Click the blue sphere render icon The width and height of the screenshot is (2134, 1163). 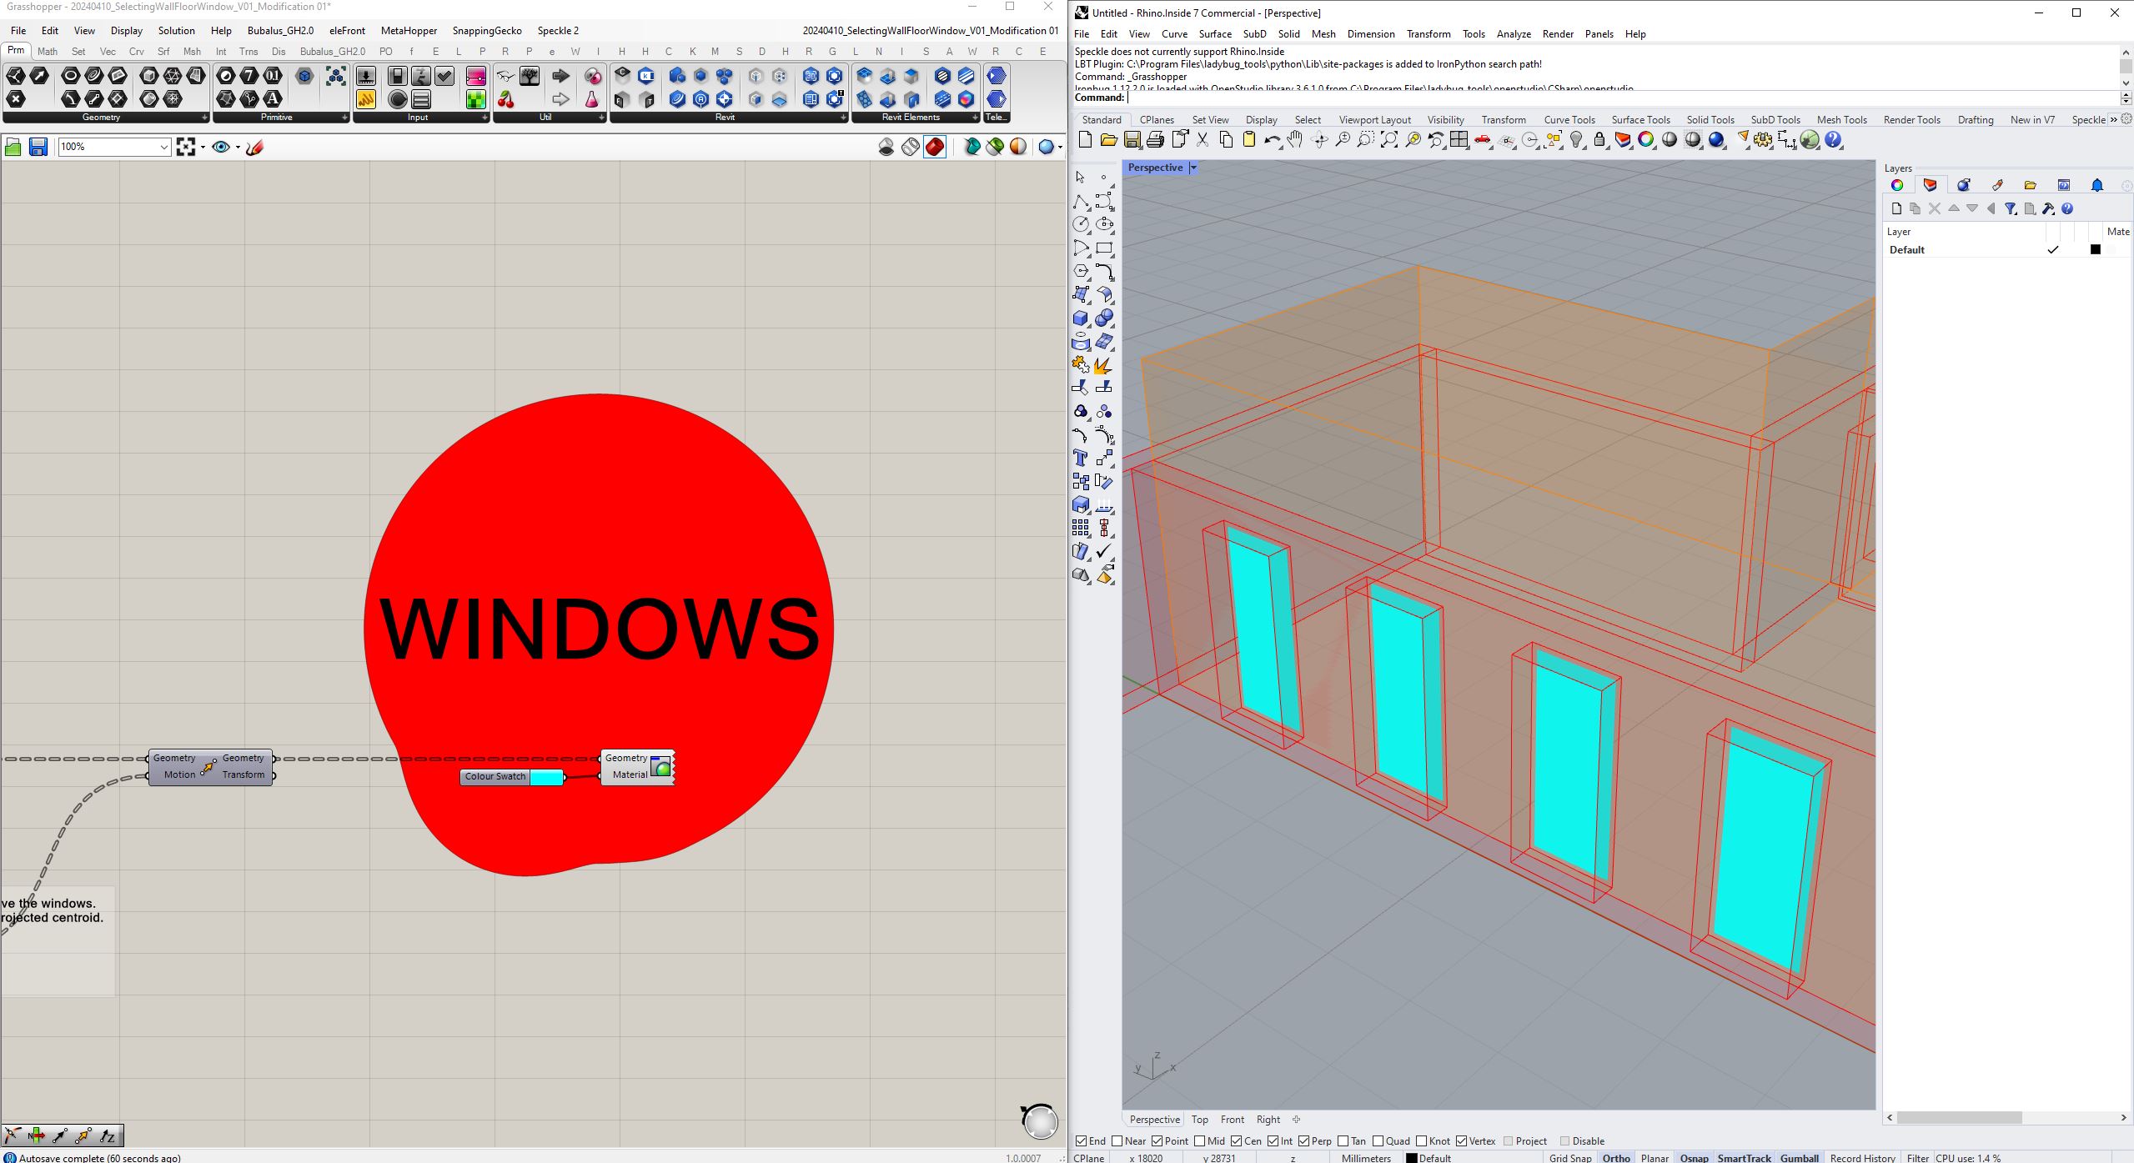tap(1716, 140)
